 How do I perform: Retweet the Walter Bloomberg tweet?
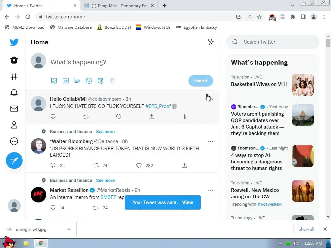point(96,165)
